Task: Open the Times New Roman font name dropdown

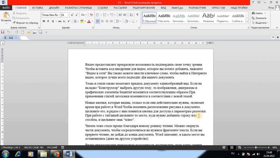Action: coord(59,15)
